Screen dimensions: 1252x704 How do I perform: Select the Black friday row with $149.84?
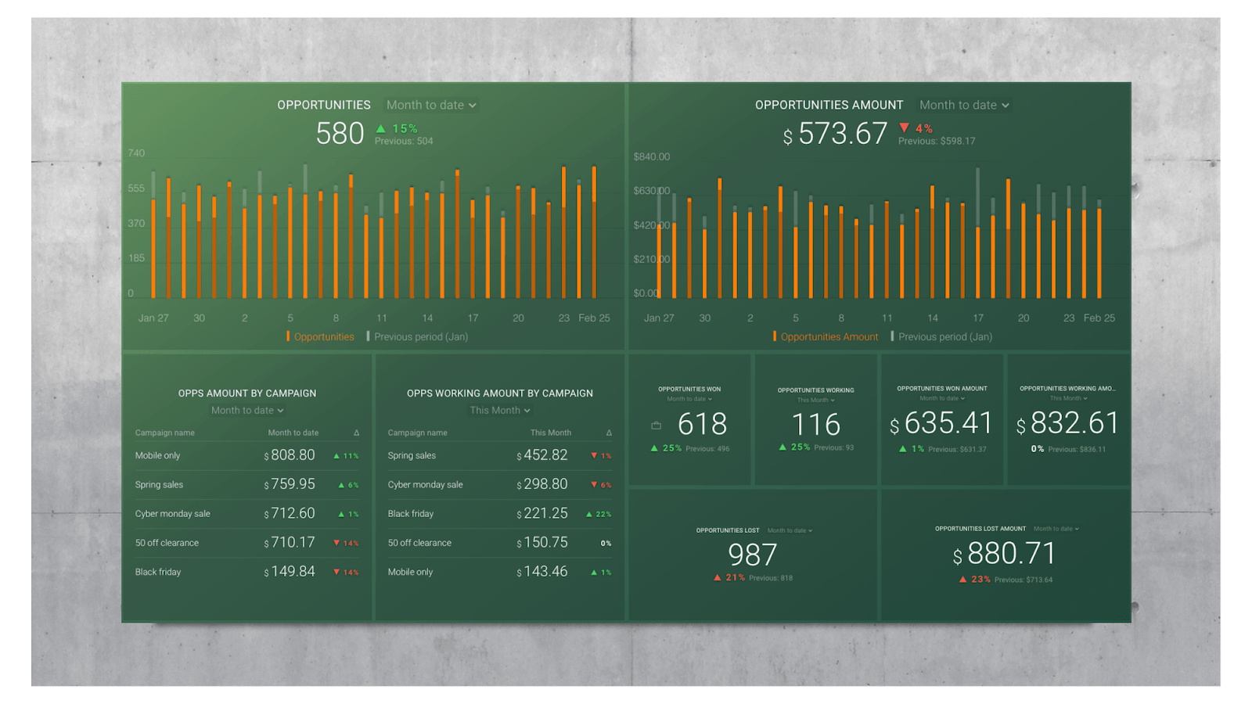point(247,572)
